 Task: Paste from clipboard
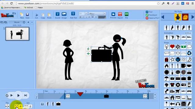pos(49,16)
